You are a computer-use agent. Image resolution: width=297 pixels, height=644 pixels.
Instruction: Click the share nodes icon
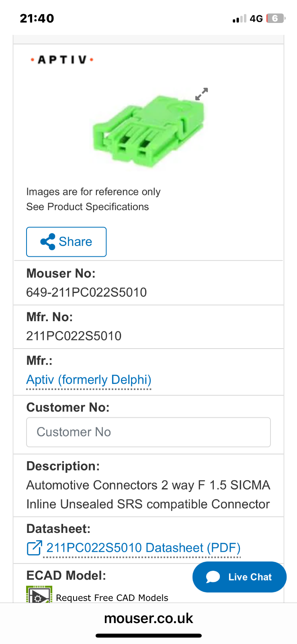[x=48, y=242]
